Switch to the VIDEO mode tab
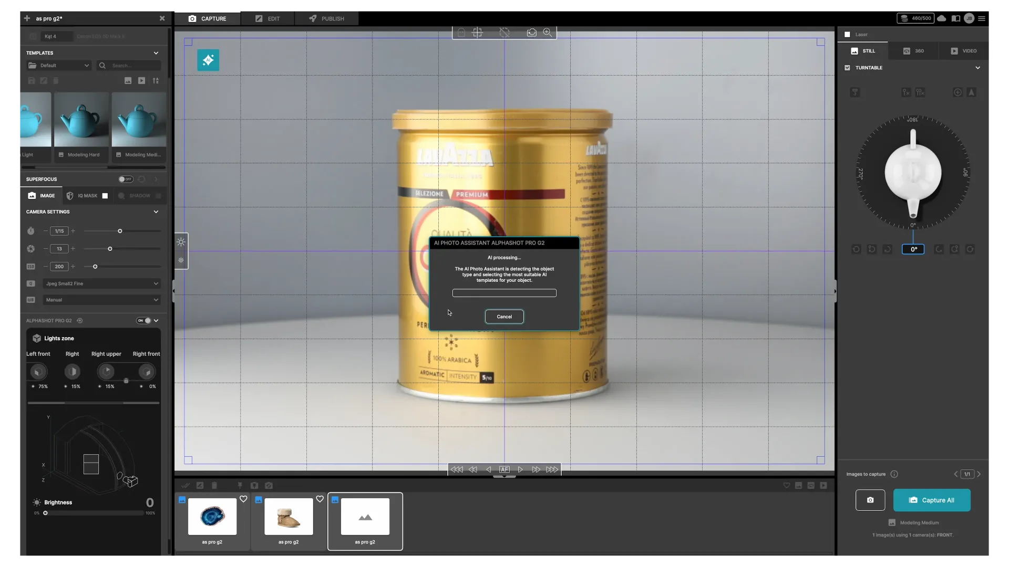Image resolution: width=1009 pixels, height=567 pixels. coord(963,51)
